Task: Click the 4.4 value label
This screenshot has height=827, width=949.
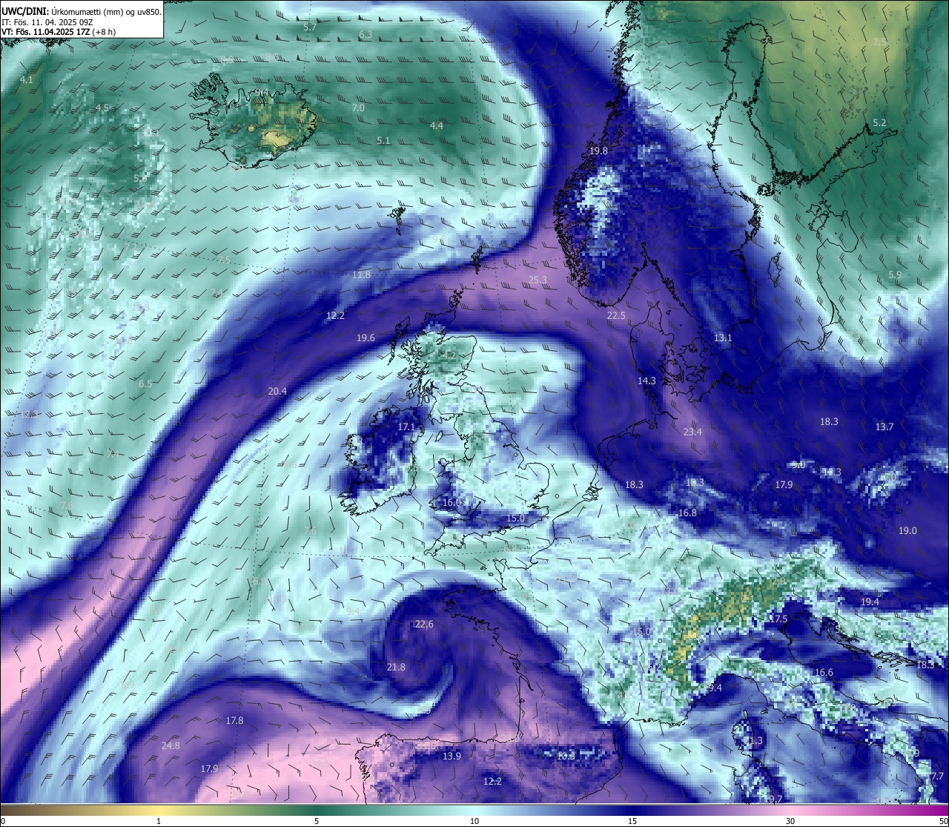Action: point(437,125)
